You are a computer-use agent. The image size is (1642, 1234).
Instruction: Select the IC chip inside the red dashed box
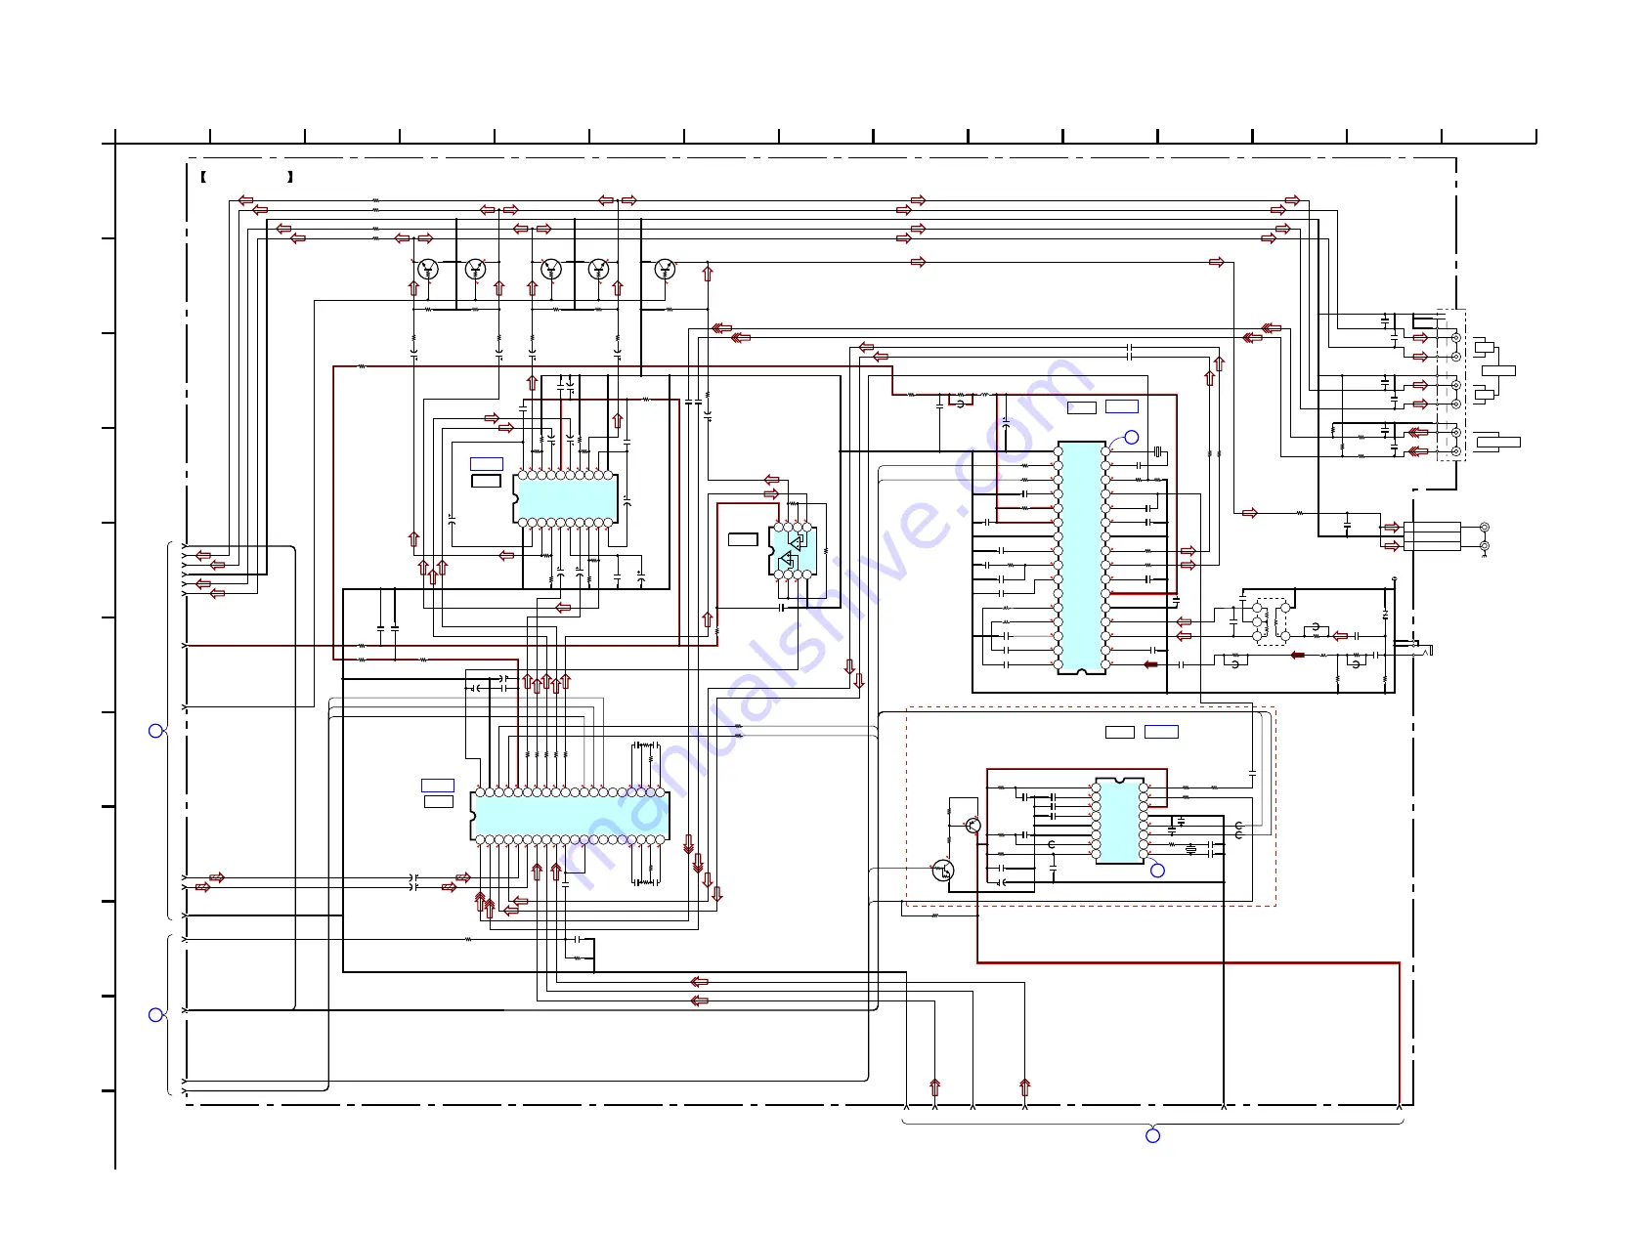pyautogui.click(x=1120, y=821)
